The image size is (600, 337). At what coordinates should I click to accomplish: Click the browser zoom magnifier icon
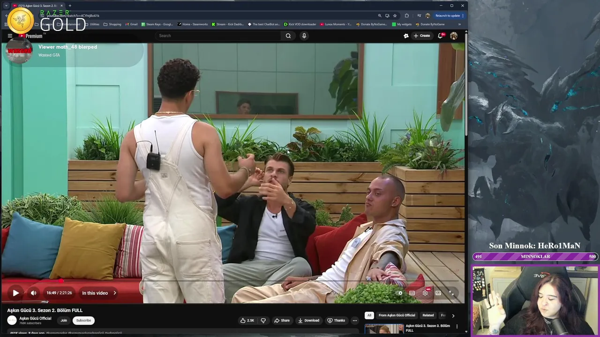click(x=380, y=15)
